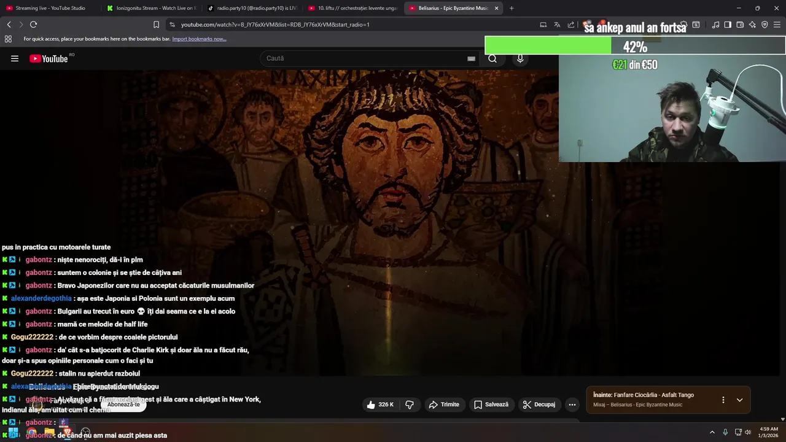This screenshot has width=786, height=442.
Task: Click the Byzantine mosaic video player
Action: click(389, 222)
